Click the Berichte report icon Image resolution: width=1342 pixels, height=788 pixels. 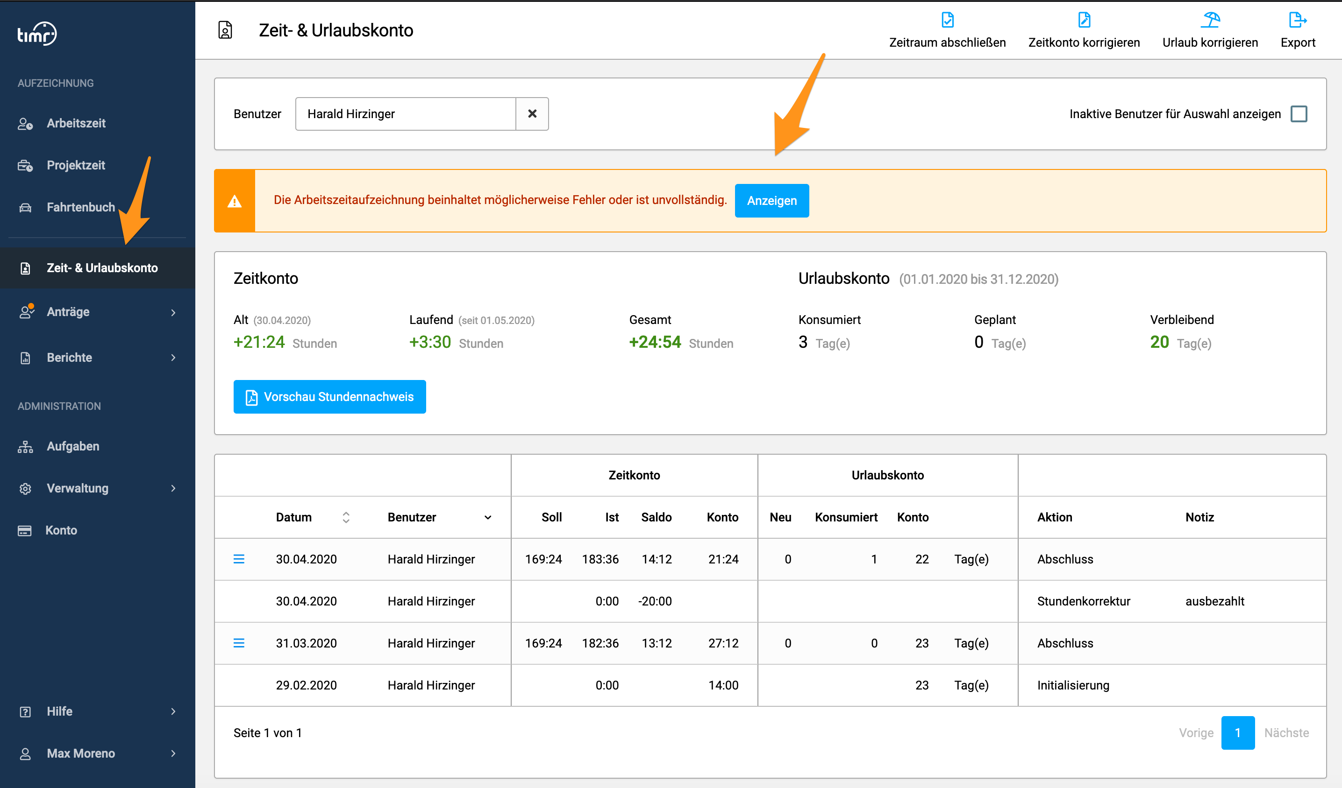pos(25,358)
